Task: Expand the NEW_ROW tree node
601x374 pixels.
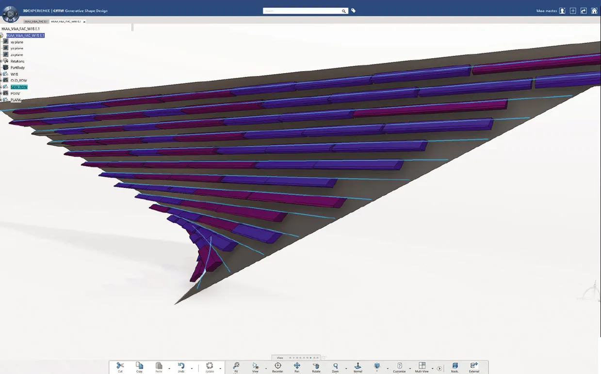Action: pyautogui.click(x=1, y=87)
